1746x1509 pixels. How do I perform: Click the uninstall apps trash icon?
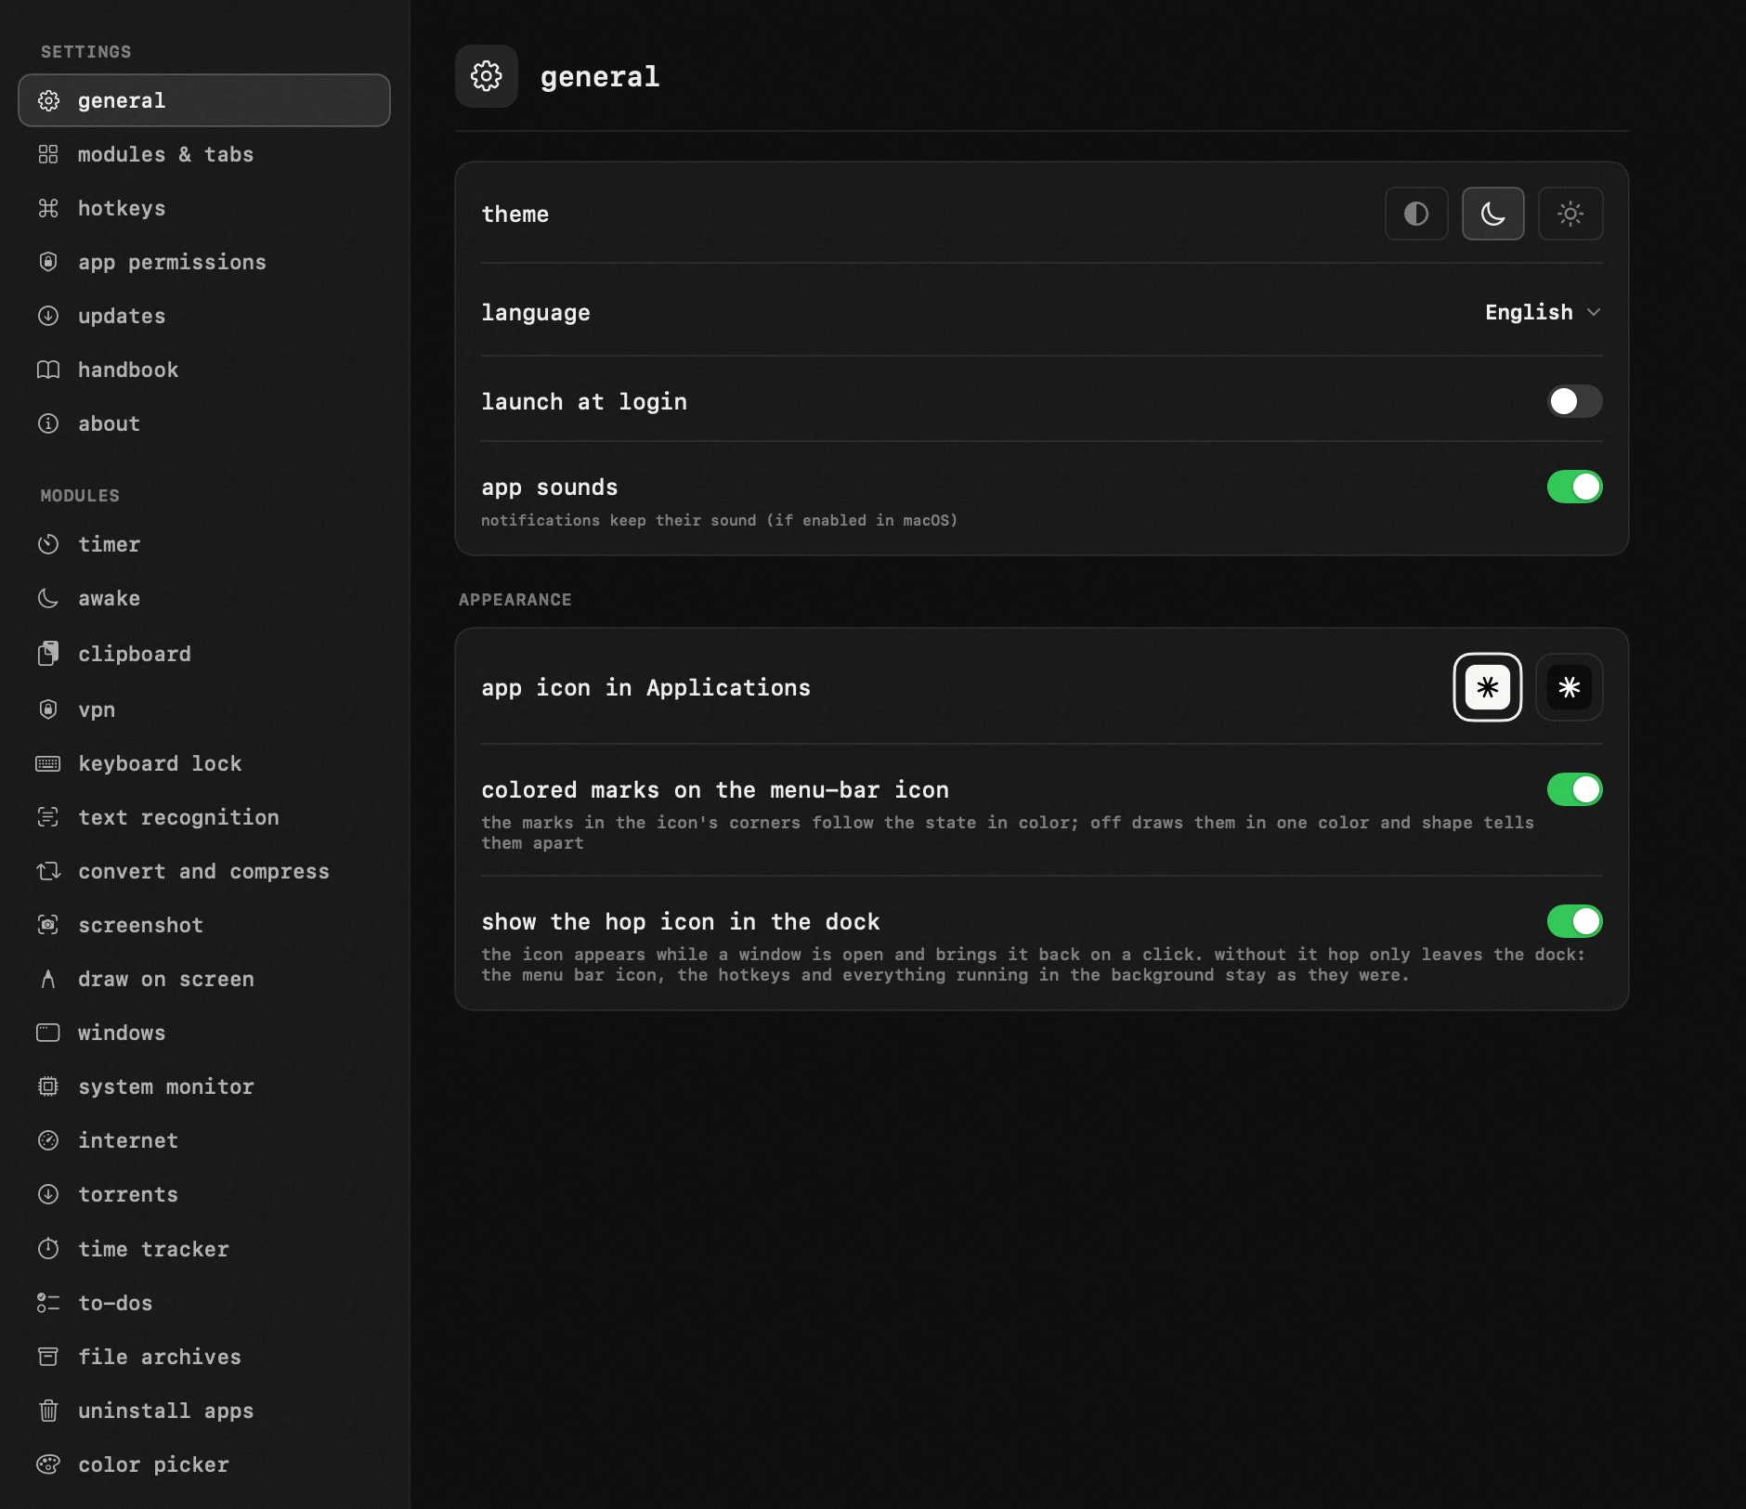pos(48,1411)
